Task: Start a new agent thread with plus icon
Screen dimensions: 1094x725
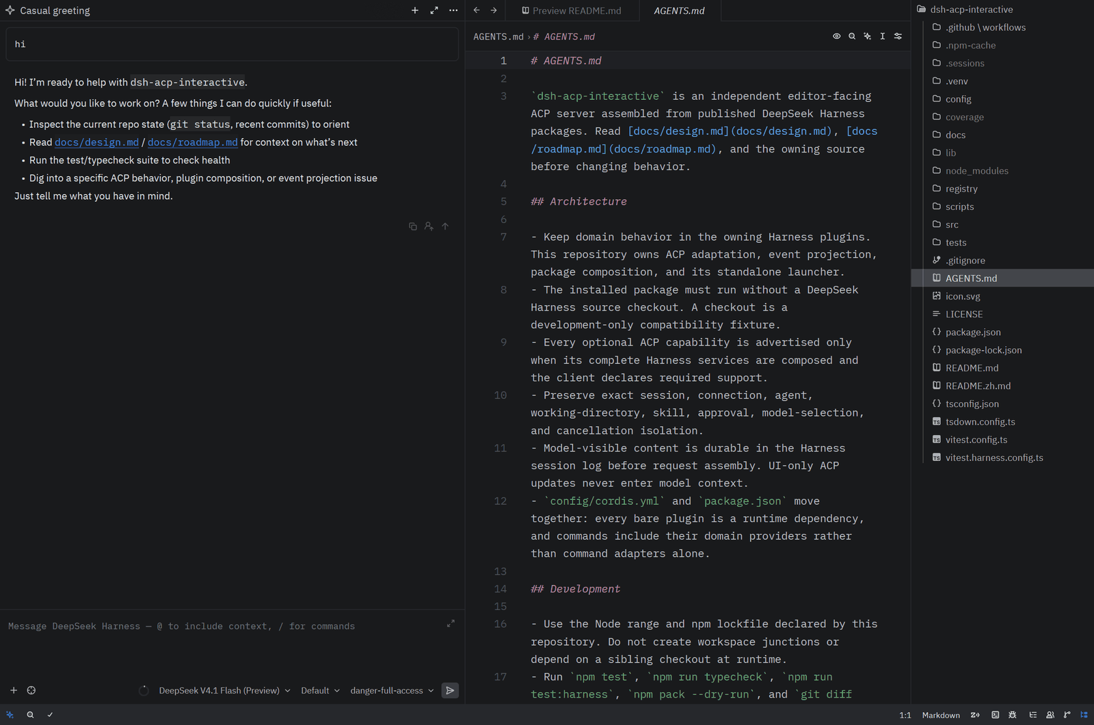Action: [415, 10]
